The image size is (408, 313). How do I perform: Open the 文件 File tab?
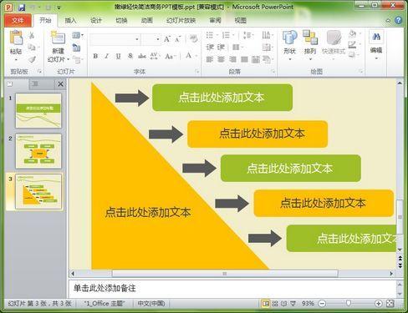point(18,20)
